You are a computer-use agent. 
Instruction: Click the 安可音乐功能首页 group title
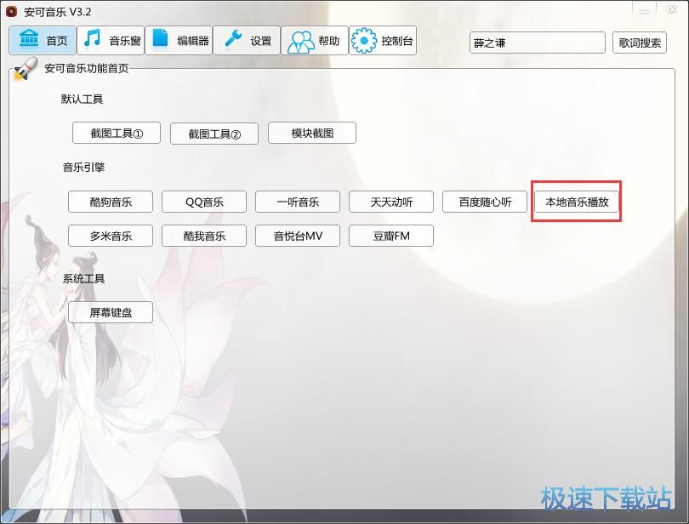tap(87, 68)
